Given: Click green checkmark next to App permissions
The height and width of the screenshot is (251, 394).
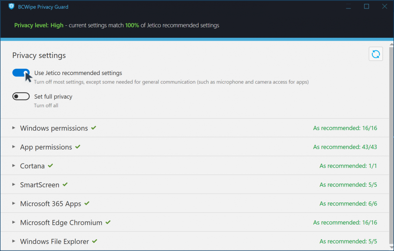Looking at the screenshot, I should click(x=78, y=147).
